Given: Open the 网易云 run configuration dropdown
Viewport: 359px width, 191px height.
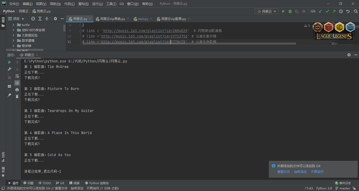Looking at the screenshot, I should click(266, 11).
